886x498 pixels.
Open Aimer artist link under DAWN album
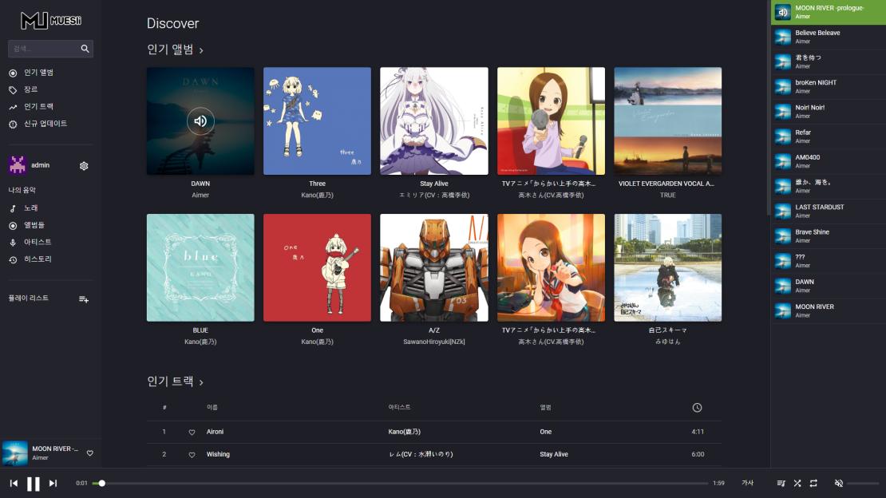(200, 195)
